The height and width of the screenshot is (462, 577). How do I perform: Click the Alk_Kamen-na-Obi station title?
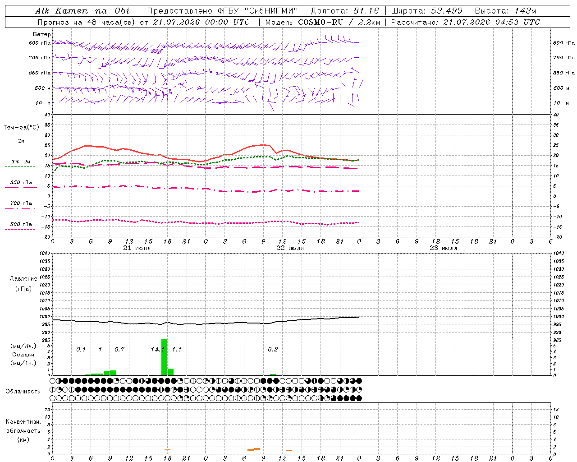point(82,11)
